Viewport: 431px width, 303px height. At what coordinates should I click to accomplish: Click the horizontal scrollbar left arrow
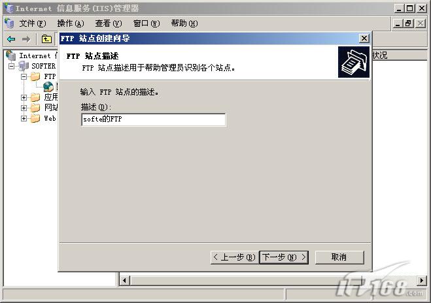tap(124, 280)
